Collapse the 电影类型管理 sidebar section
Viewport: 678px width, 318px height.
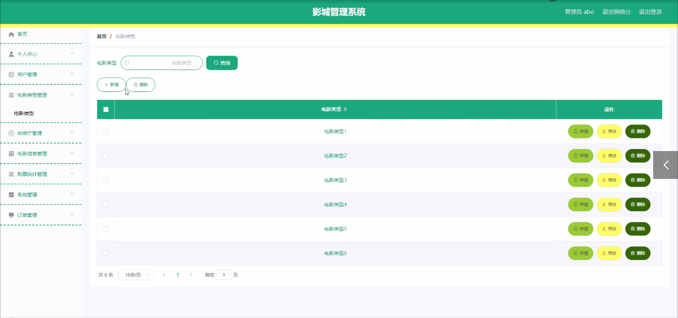coord(41,95)
